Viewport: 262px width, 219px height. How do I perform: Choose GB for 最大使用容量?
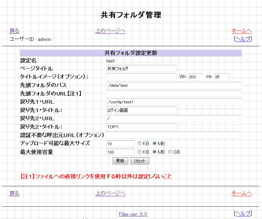point(170,152)
